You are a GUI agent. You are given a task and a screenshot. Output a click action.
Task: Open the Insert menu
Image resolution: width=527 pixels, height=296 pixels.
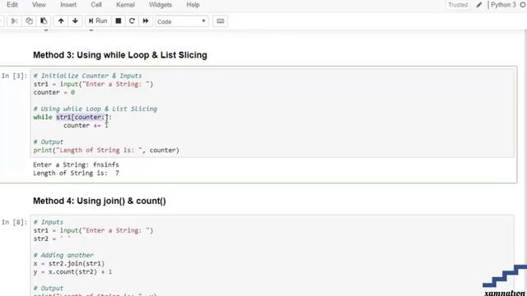coord(68,5)
